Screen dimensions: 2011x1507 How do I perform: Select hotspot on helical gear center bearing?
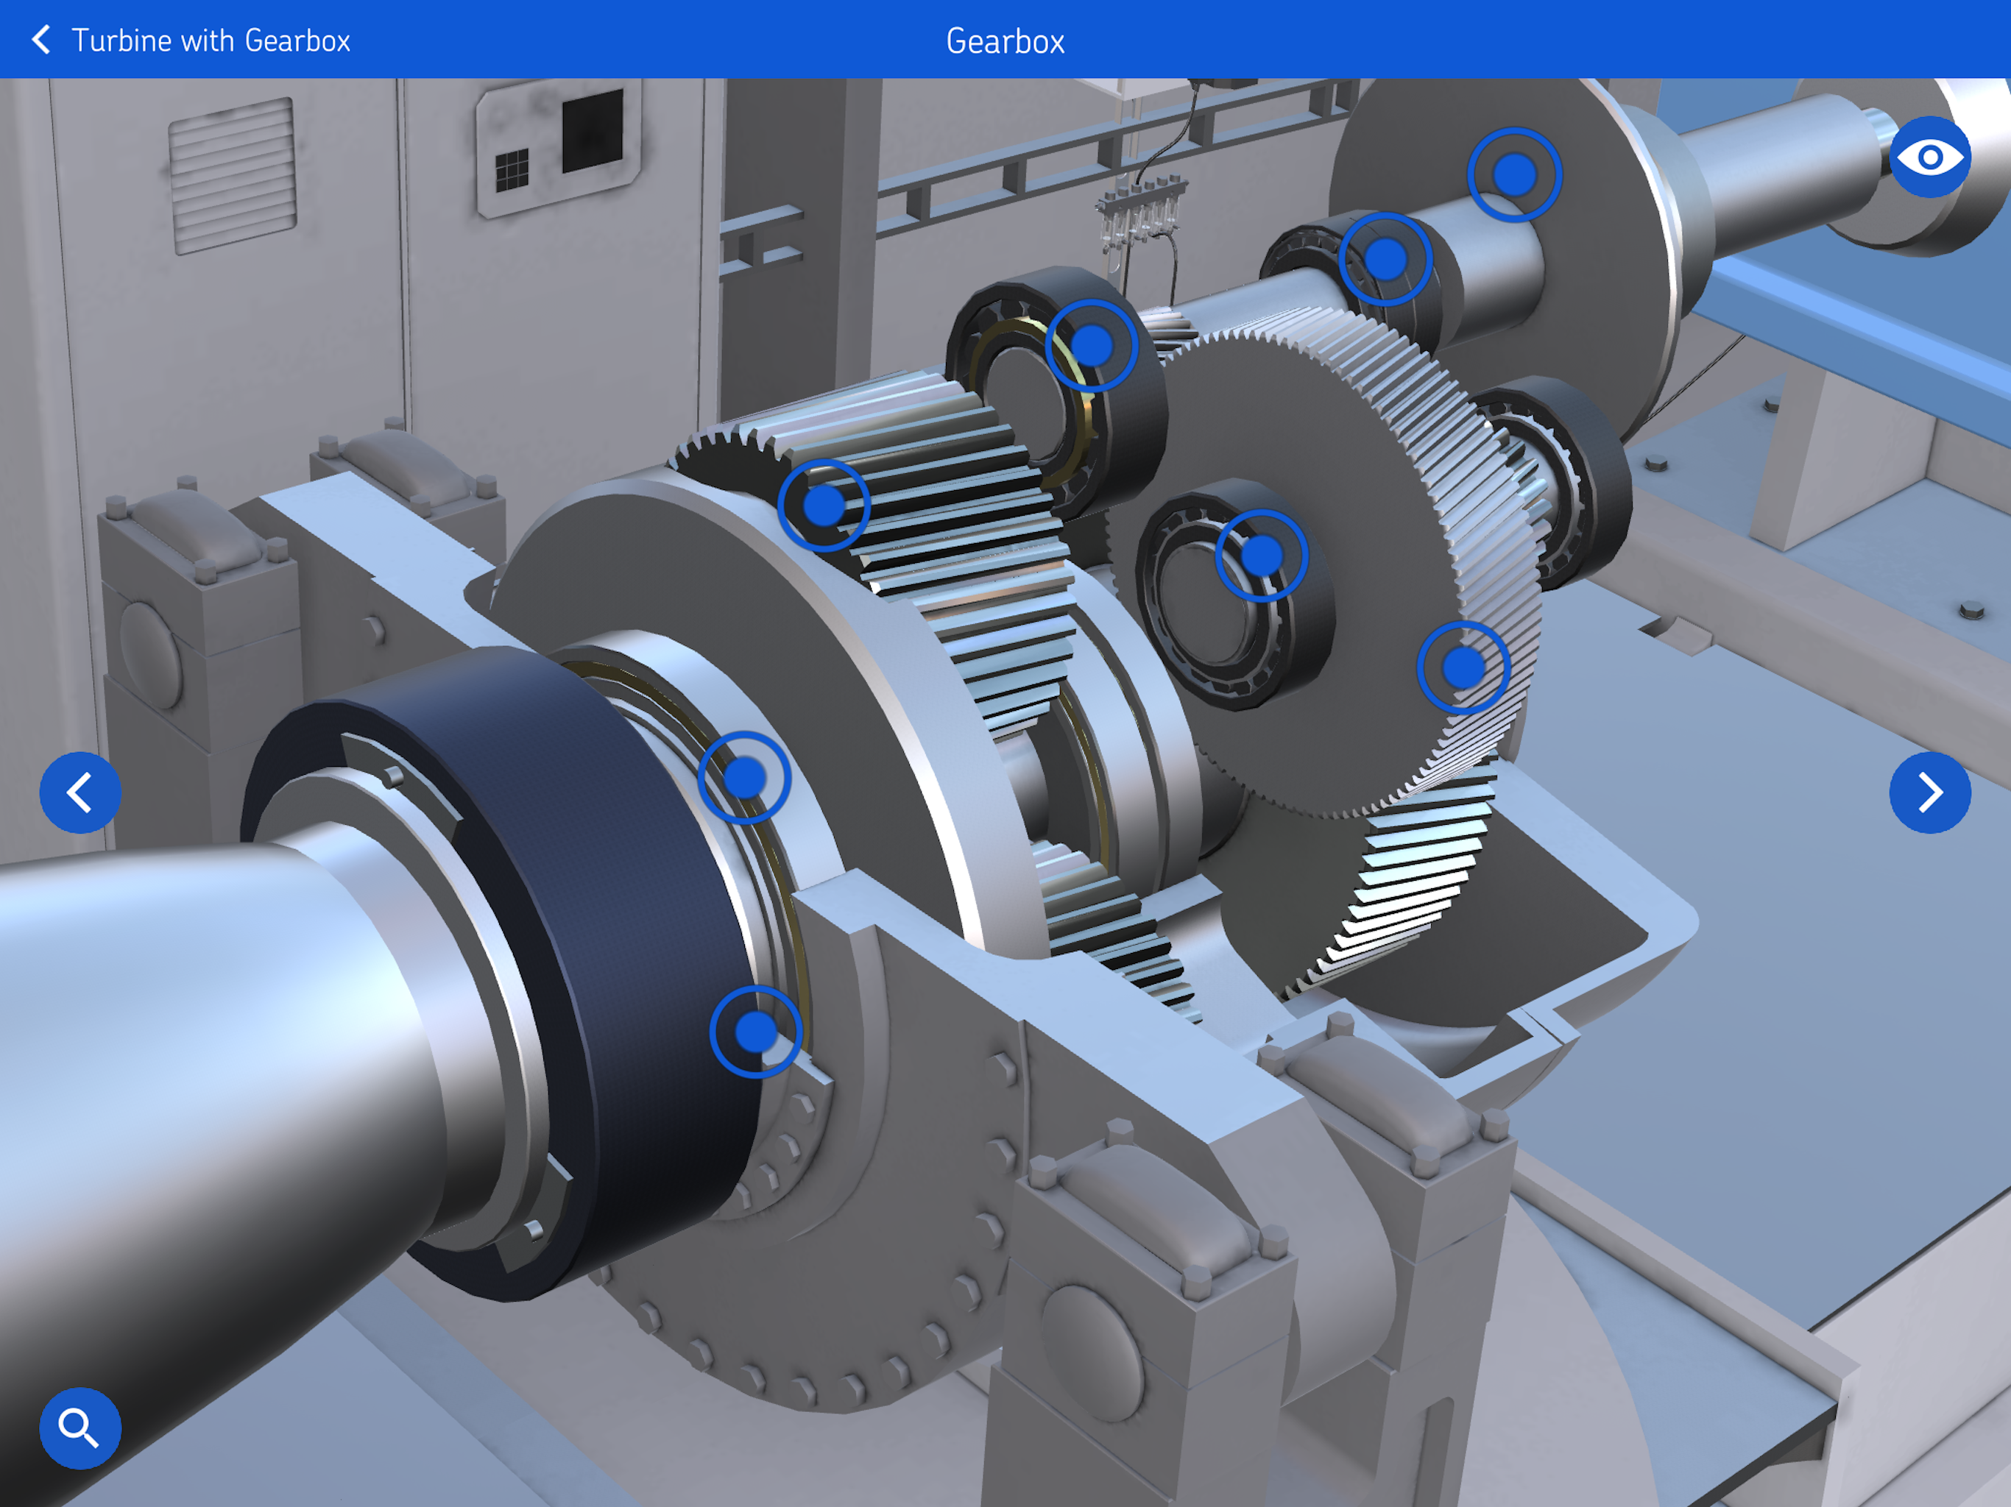1262,556
